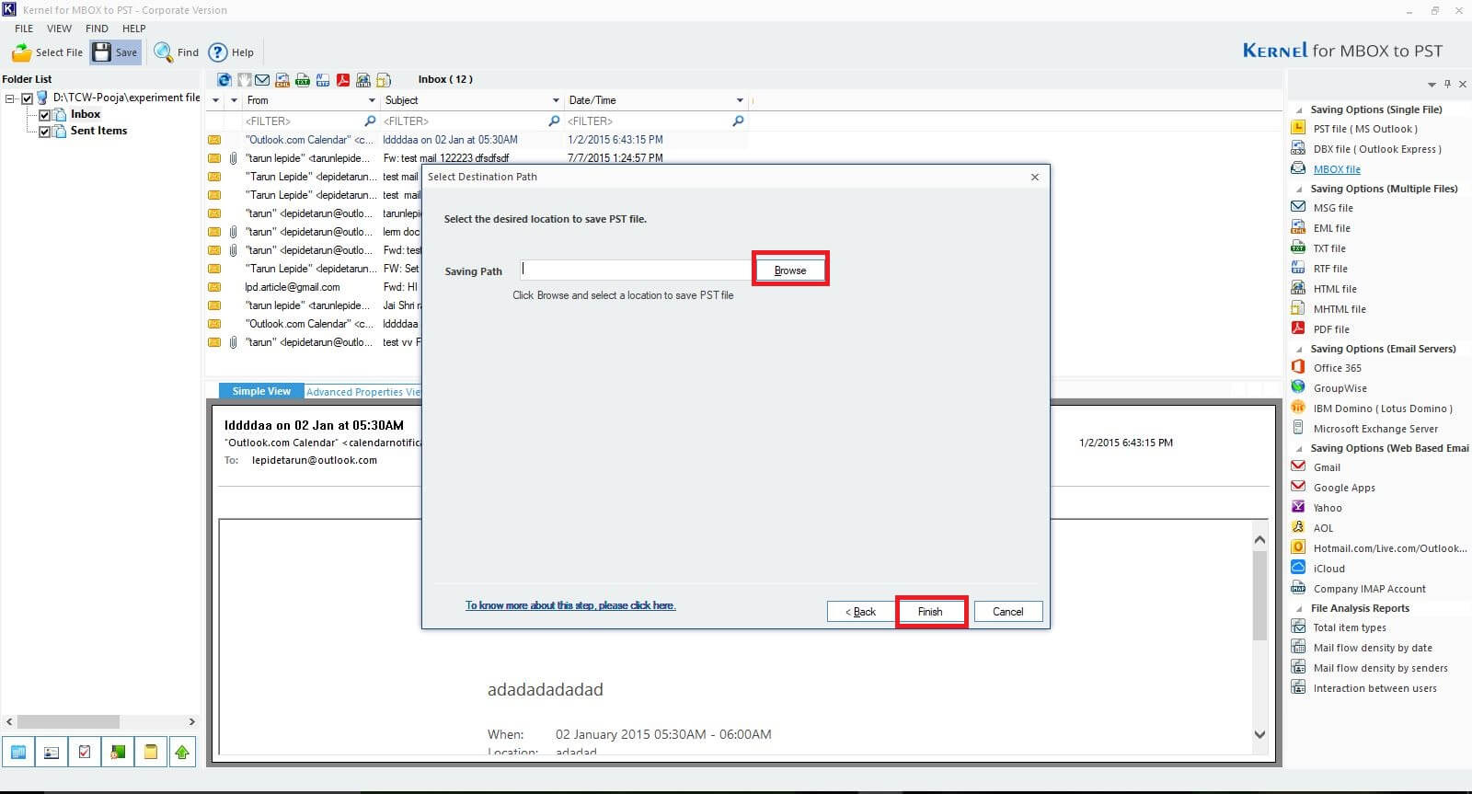Viewport: 1472px width, 794px height.
Task: Click the Browse button in the dialog
Action: click(x=790, y=270)
